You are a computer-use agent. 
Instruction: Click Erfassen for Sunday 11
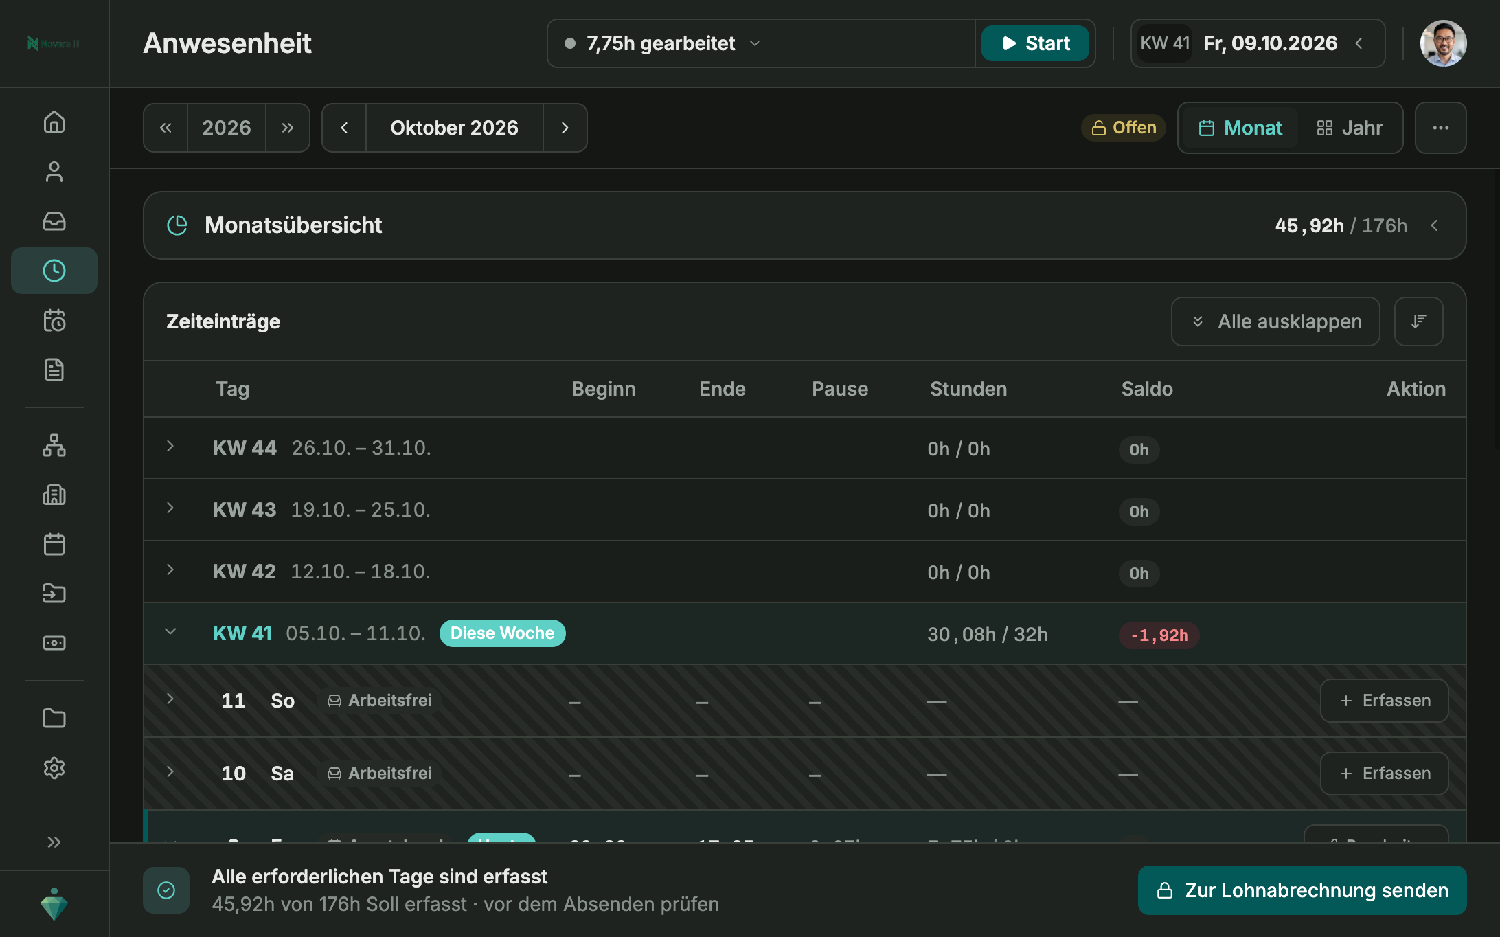coord(1385,701)
